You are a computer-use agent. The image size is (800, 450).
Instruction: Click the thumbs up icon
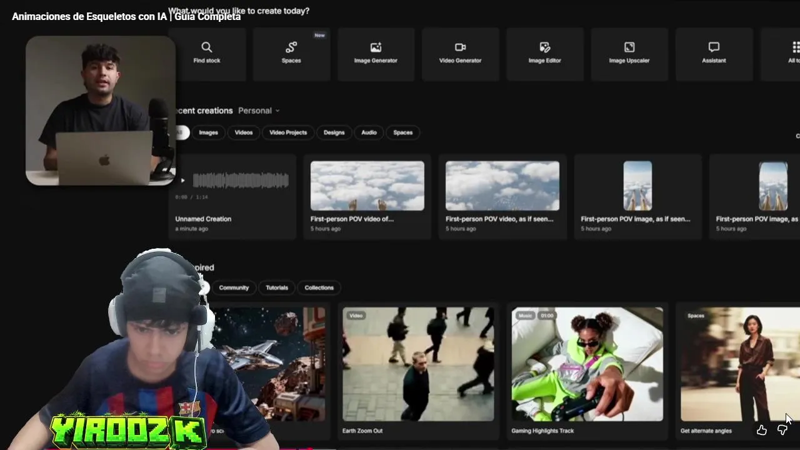click(x=761, y=430)
